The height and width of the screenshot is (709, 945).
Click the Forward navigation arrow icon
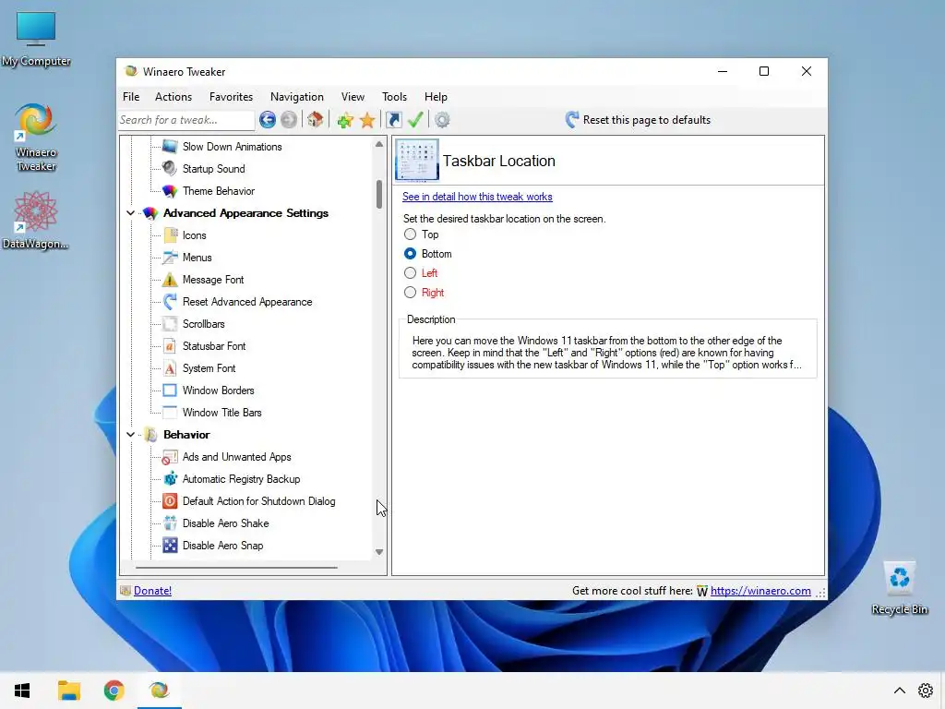[x=289, y=120]
